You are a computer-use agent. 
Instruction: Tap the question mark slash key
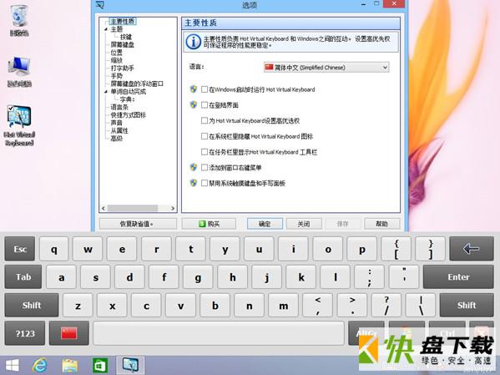coord(386,305)
